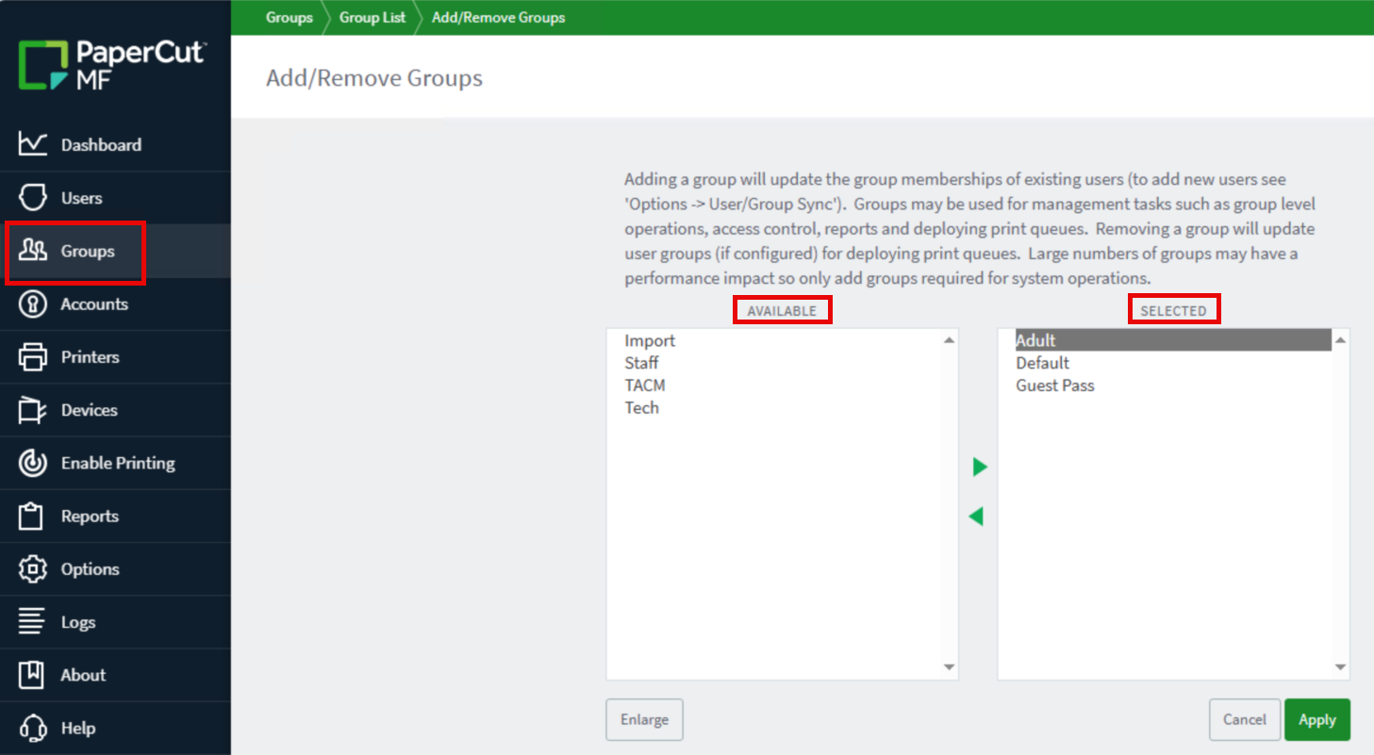Open Dashboard via its chart icon
1374x755 pixels.
click(33, 144)
